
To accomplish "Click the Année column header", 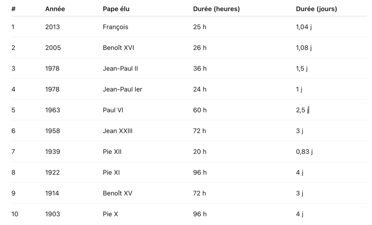I will pyautogui.click(x=55, y=9).
